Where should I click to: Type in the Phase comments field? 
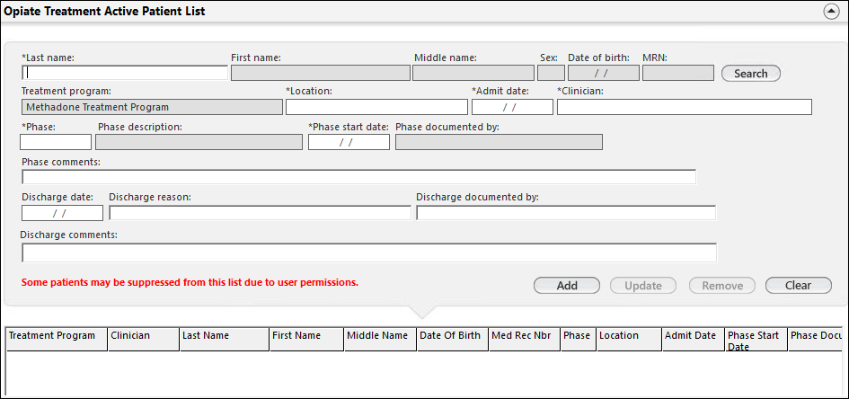click(358, 177)
